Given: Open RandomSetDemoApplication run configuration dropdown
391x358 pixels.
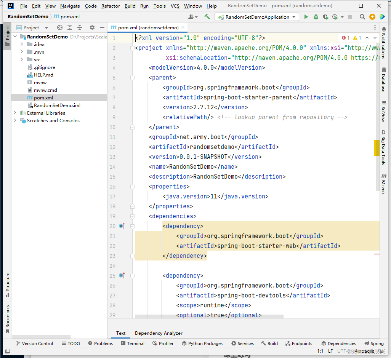Looking at the screenshot, I should click(x=257, y=17).
